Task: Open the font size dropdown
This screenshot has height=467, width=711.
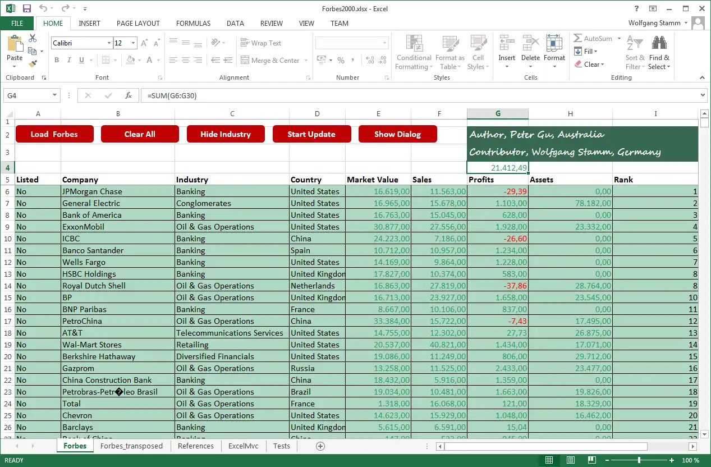Action: coord(133,43)
